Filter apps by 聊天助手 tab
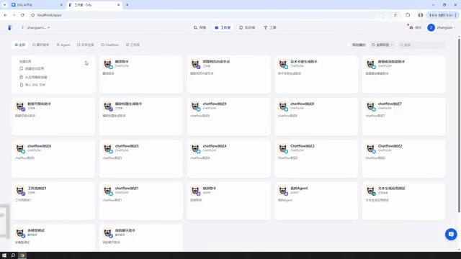The image size is (461, 259). pos(41,45)
